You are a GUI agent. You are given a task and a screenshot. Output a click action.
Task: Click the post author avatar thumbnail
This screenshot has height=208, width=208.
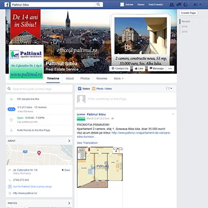pyautogui.click(x=81, y=117)
